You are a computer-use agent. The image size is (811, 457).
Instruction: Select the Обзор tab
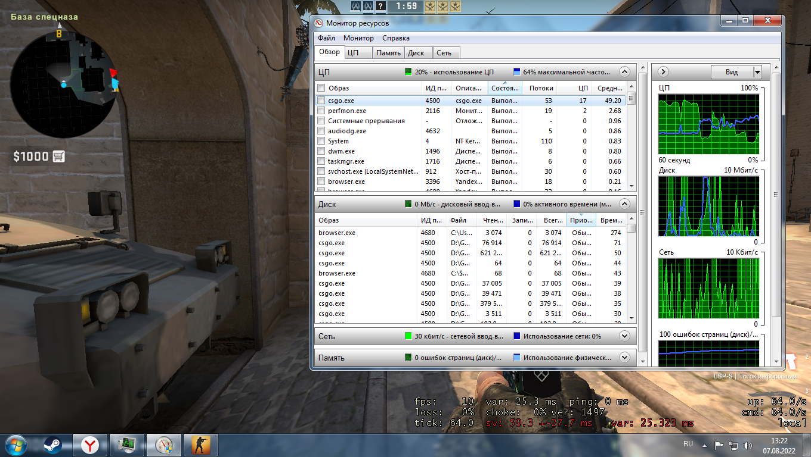click(x=329, y=52)
